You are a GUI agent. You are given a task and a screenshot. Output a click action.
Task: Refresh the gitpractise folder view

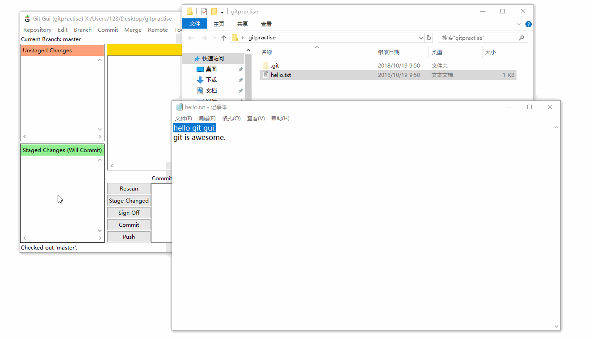429,38
